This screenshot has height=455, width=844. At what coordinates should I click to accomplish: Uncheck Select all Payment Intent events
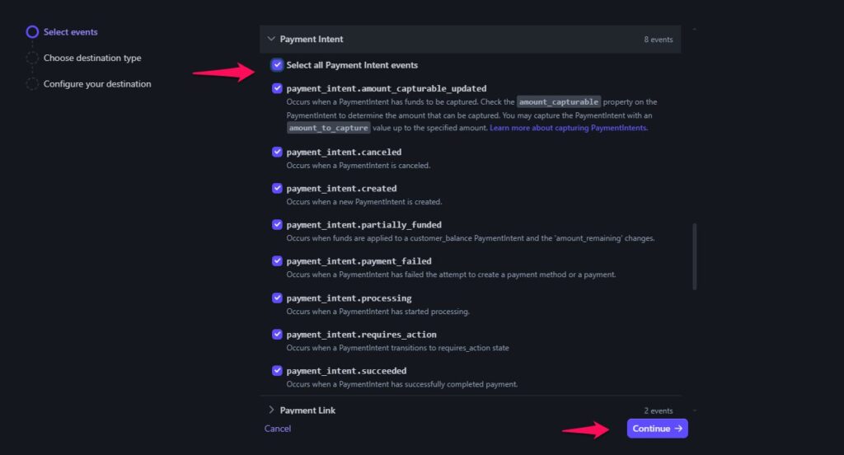[277, 65]
